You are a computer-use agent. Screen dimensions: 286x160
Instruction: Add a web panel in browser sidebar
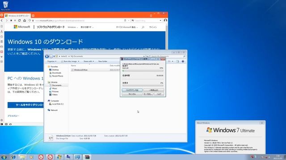click(x=2, y=62)
